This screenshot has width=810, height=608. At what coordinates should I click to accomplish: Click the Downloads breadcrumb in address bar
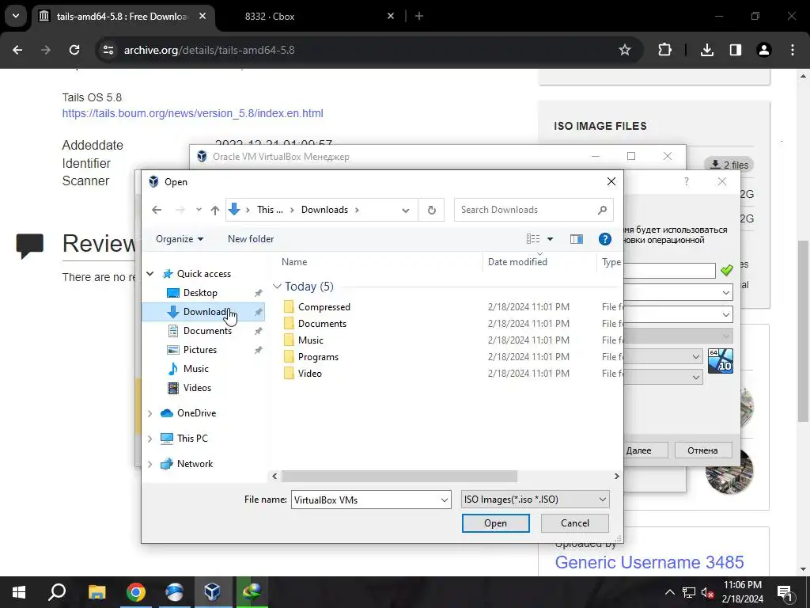point(324,210)
